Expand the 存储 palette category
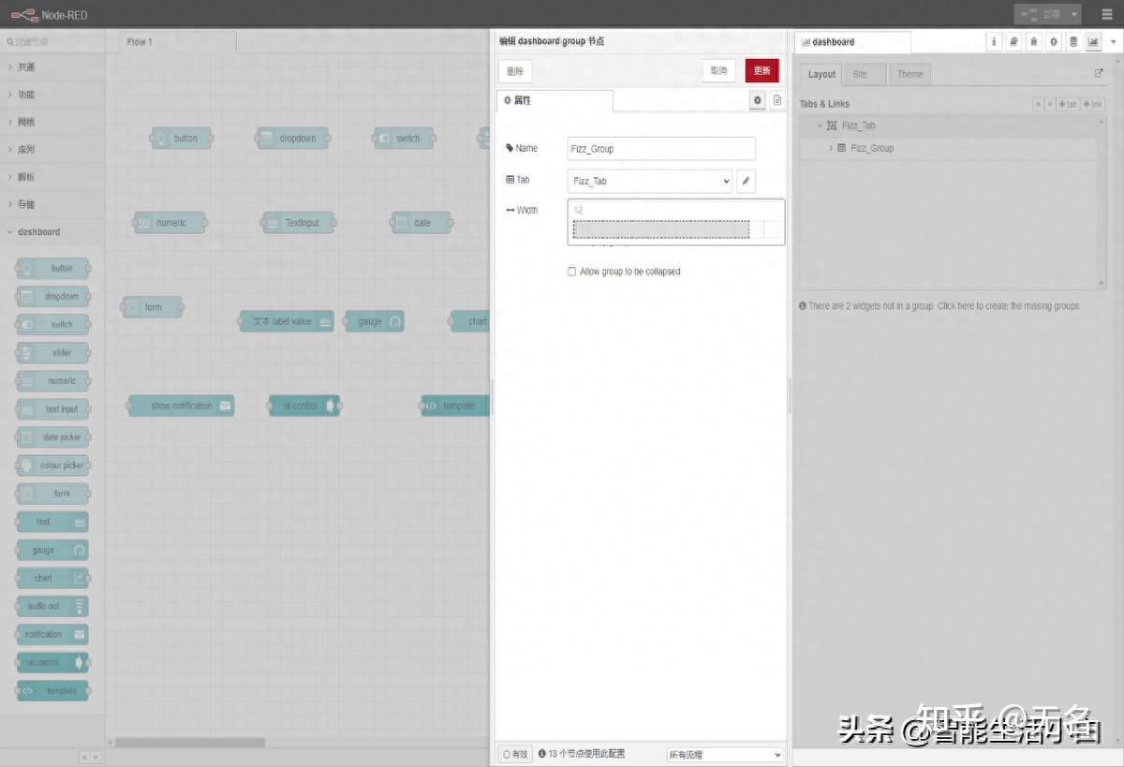The width and height of the screenshot is (1124, 767). pos(52,204)
